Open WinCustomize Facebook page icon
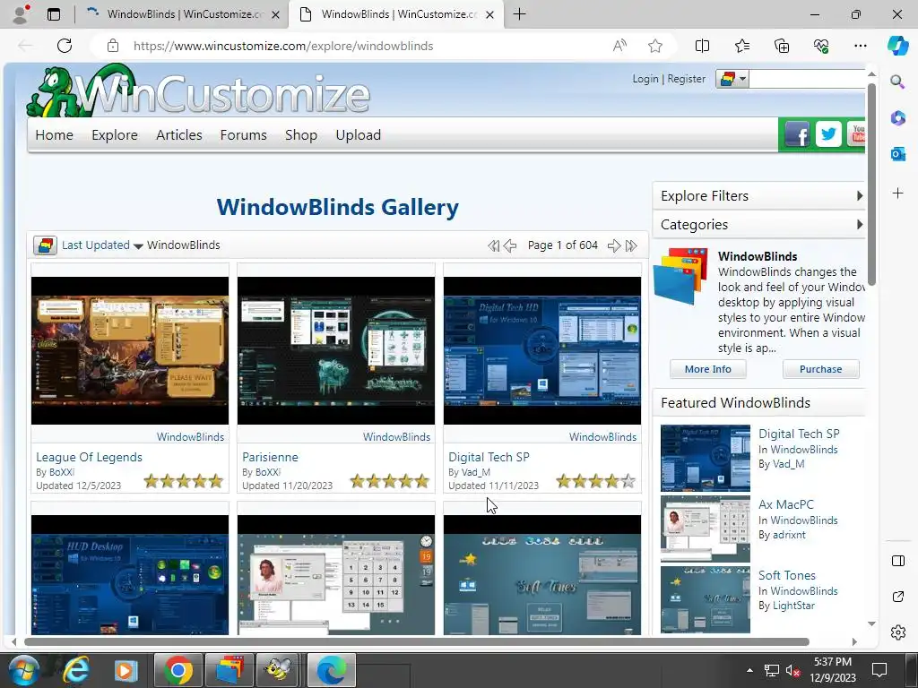The image size is (918, 688). point(797,134)
